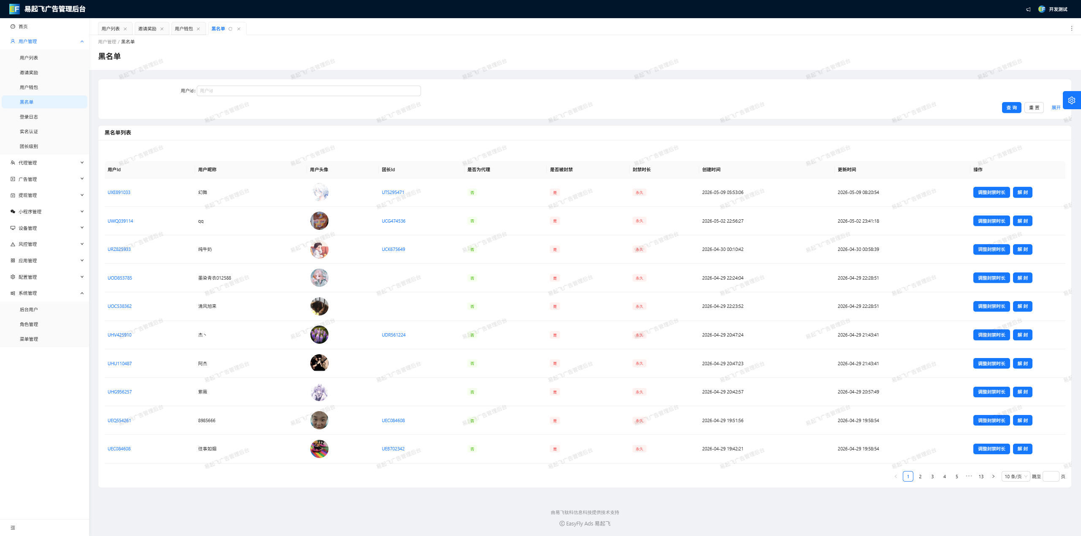Switch to the 用户列表 tab
This screenshot has width=1081, height=536.
[x=111, y=29]
